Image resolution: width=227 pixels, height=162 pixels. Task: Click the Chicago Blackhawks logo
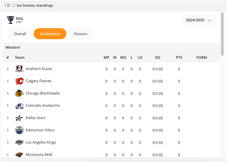point(19,93)
